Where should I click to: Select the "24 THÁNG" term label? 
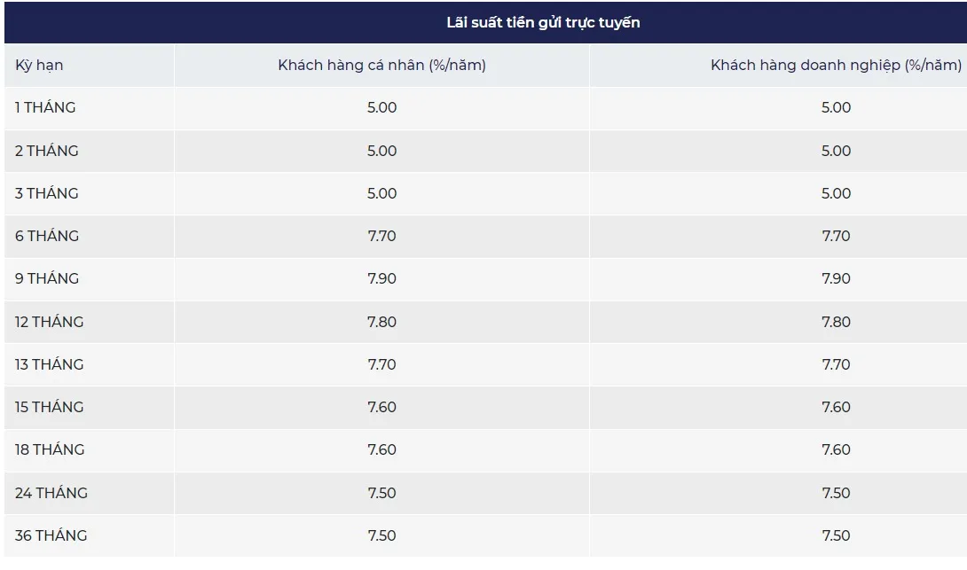click(51, 493)
